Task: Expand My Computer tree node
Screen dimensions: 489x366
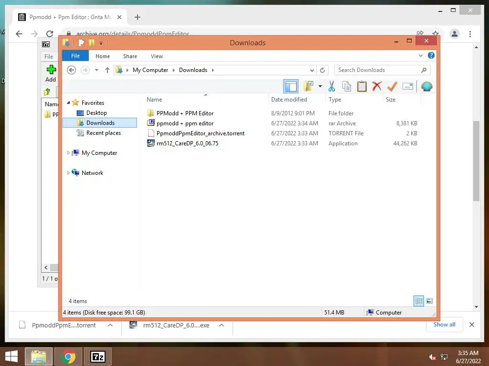Action: click(x=68, y=153)
